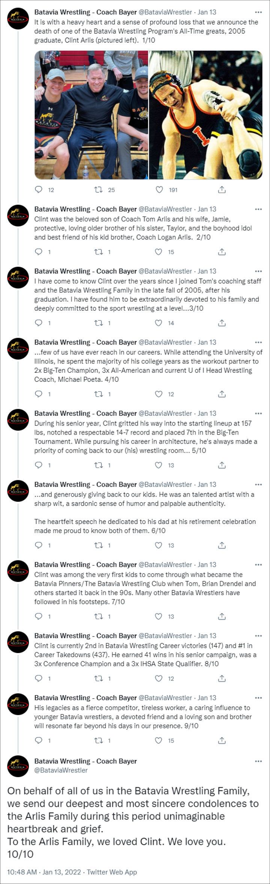Like the 2/10 tweet about Coach Tom Arlis
270x884 pixels.
(x=159, y=252)
